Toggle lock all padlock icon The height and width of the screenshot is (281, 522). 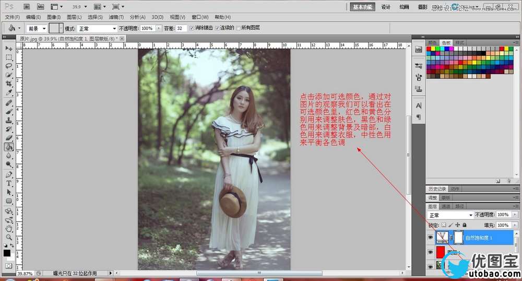(465, 225)
